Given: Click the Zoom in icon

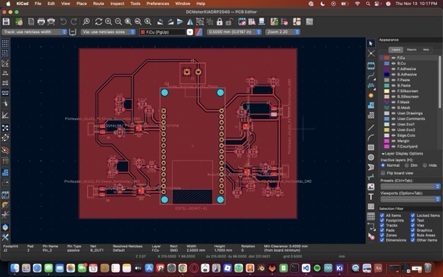Looking at the screenshot, I should pos(109,21).
